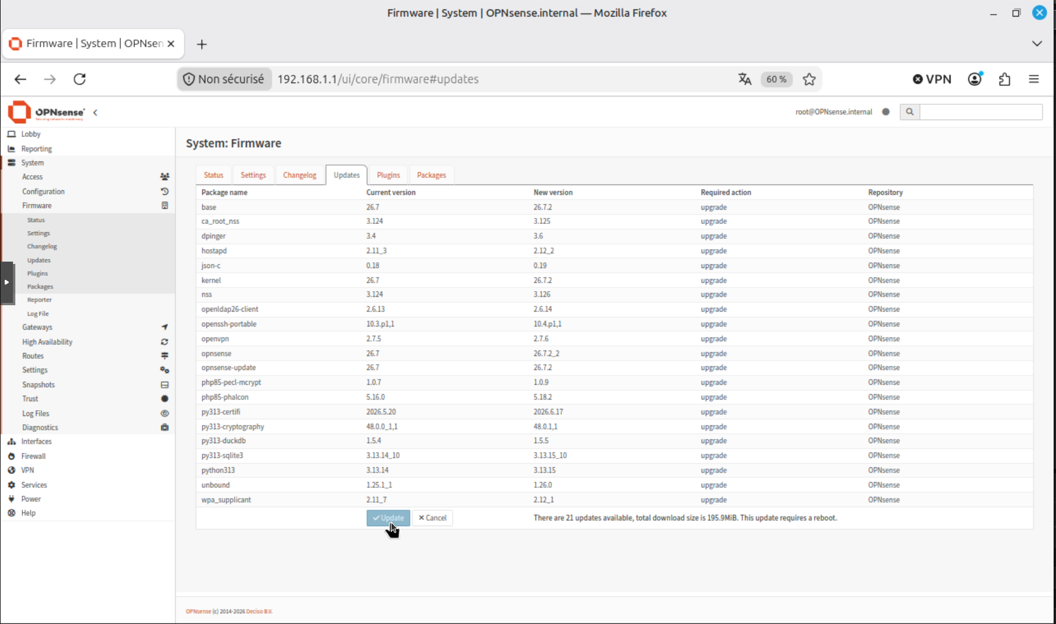Click the Log Files eye icon

coord(165,414)
